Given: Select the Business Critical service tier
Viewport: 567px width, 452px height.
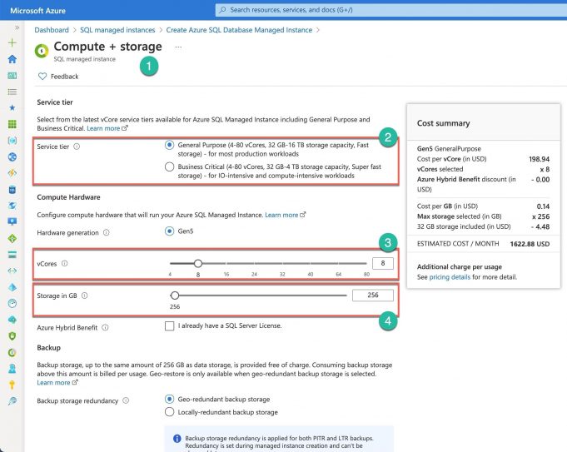Looking at the screenshot, I should [x=170, y=166].
